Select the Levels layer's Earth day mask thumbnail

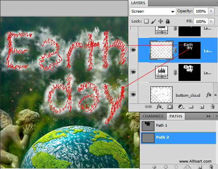coord(190,72)
